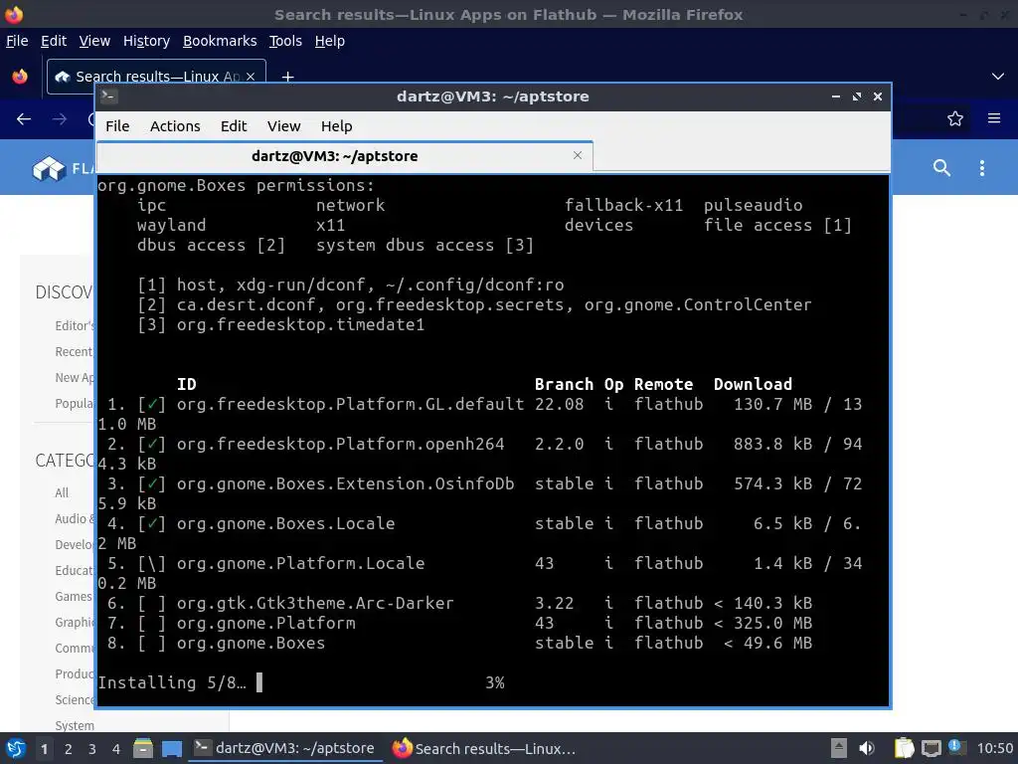Click the 3% progress value in terminal
1018x764 pixels.
click(x=495, y=682)
